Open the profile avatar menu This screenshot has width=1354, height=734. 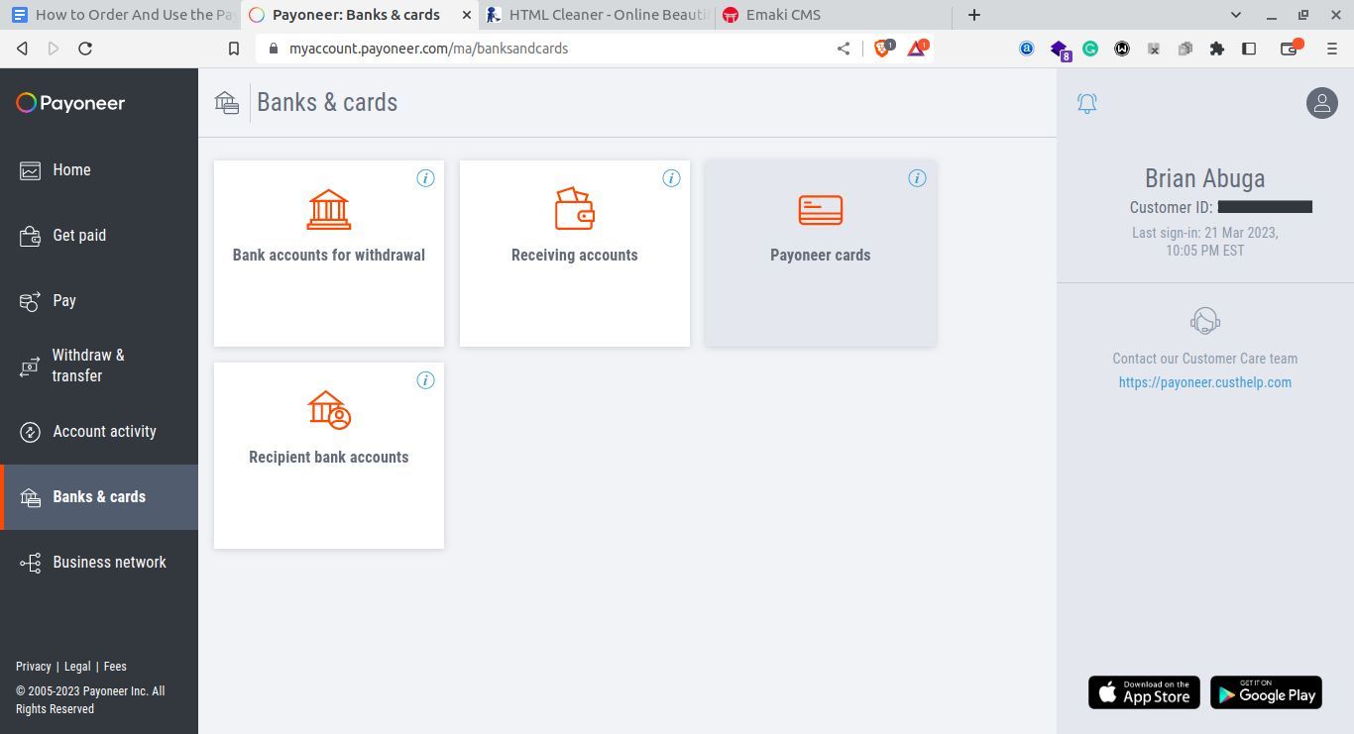(1322, 102)
